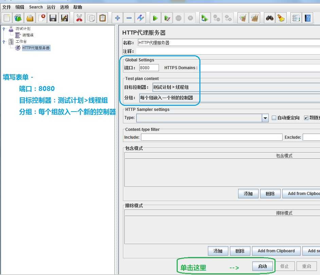Save the test plan with floppy icon
This screenshot has height=275, width=320.
(x=53, y=18)
